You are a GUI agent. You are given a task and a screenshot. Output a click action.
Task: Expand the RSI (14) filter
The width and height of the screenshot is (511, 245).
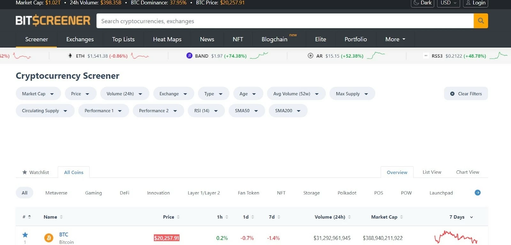(x=206, y=111)
